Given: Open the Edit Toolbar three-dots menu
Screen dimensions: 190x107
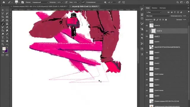Looking at the screenshot, I should [7, 44].
